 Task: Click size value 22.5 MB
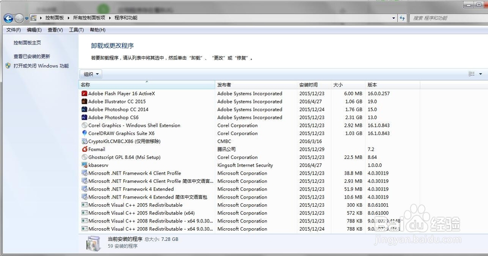pyautogui.click(x=353, y=157)
